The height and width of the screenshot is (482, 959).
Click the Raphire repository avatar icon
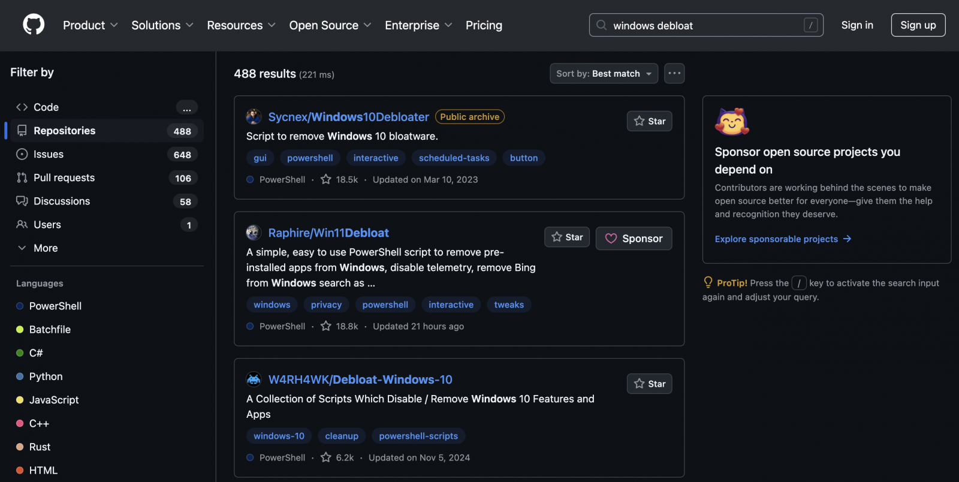[x=254, y=233]
